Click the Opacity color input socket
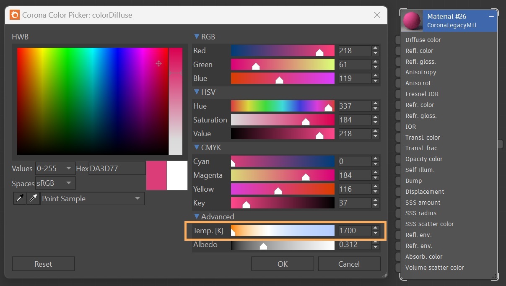This screenshot has height=286, width=506. coord(398,159)
